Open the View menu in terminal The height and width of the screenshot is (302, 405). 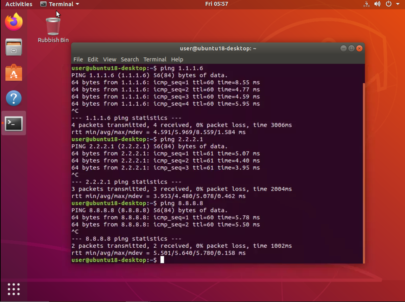click(x=110, y=59)
